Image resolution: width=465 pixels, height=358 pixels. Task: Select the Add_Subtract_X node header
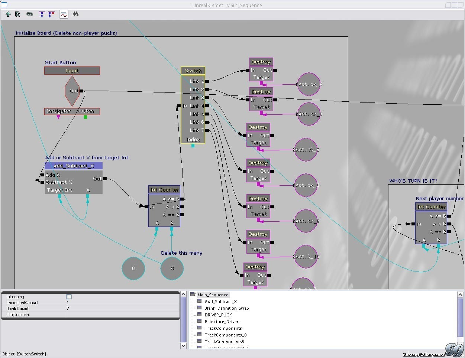(74, 166)
